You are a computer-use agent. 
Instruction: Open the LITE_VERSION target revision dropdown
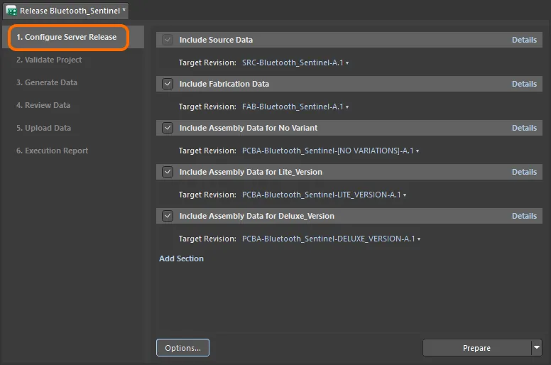(324, 195)
